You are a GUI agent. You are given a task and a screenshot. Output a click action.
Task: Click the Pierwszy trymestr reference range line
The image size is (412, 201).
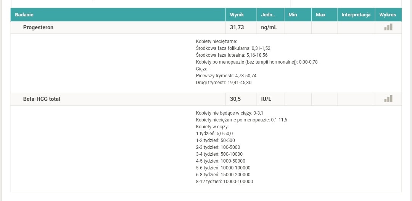click(x=226, y=76)
